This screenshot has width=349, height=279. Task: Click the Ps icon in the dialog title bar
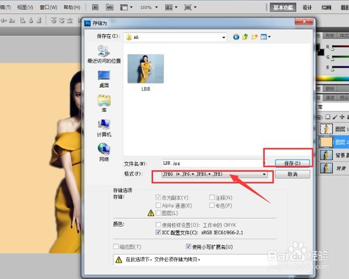tap(87, 23)
